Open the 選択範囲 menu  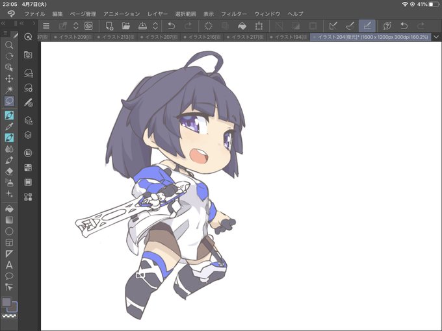tap(185, 14)
